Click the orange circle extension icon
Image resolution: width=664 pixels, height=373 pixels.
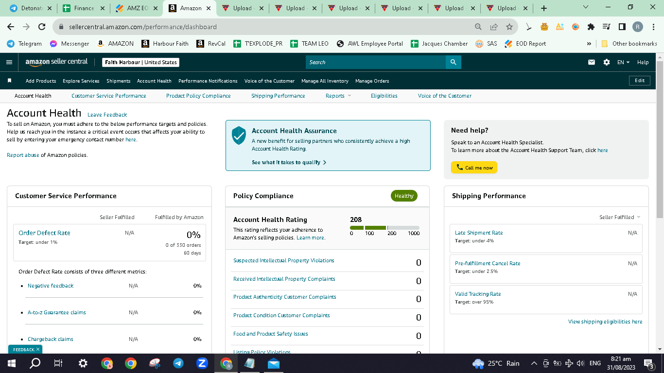(576, 27)
